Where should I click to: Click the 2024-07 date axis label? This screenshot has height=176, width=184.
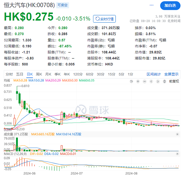tap(77, 173)
